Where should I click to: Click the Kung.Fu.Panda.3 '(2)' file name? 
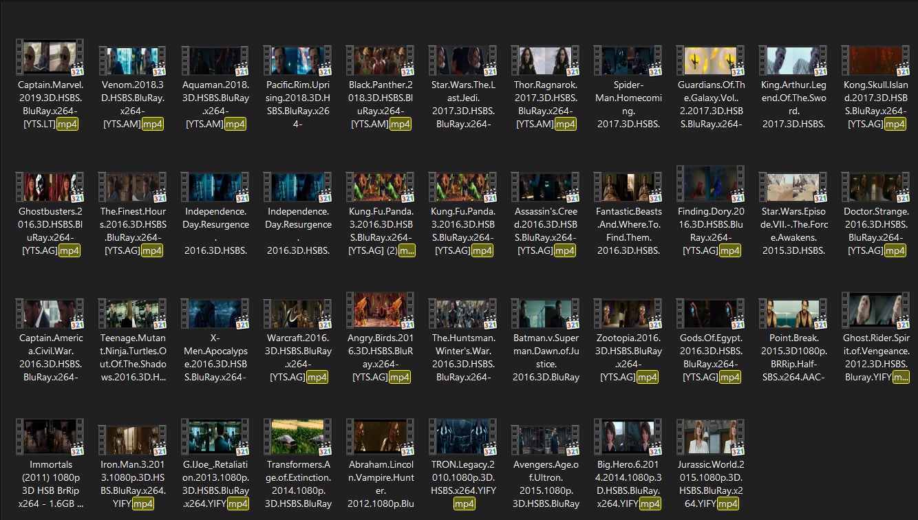[x=380, y=230]
